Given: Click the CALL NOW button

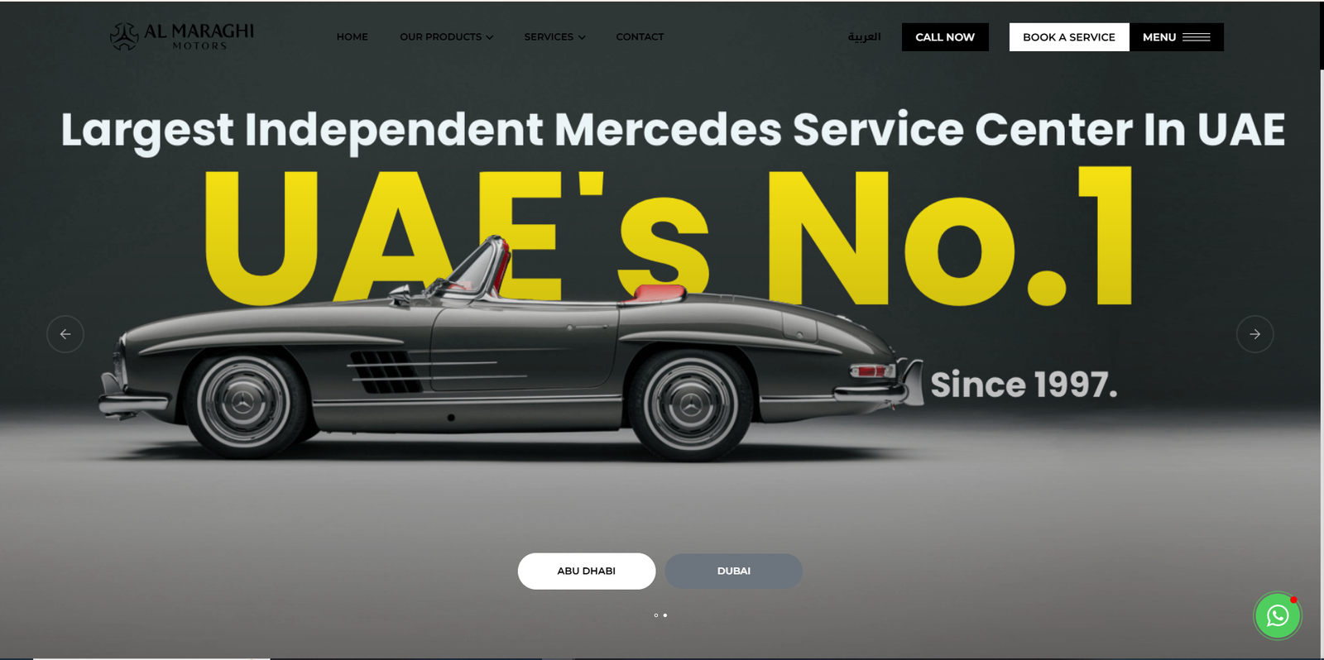Looking at the screenshot, I should point(945,37).
